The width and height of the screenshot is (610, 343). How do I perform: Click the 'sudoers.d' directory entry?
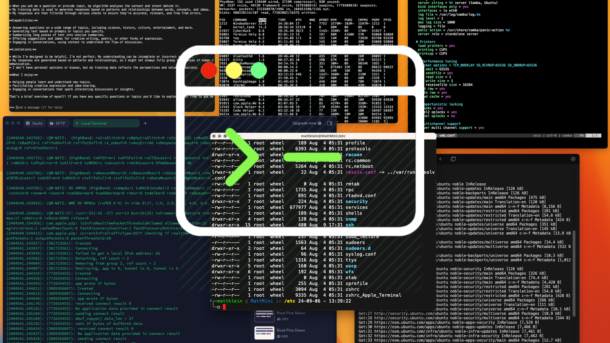click(358, 248)
